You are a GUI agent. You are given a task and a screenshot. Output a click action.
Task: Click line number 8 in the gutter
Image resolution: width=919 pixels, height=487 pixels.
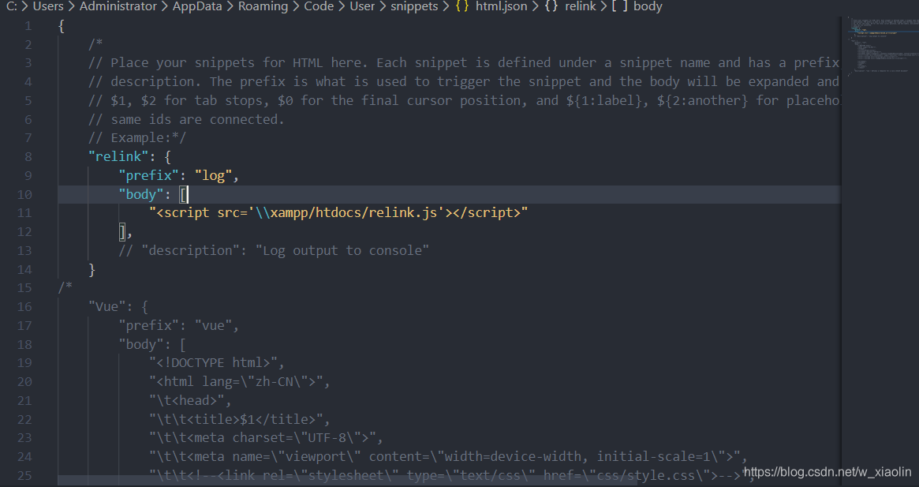[x=28, y=156]
